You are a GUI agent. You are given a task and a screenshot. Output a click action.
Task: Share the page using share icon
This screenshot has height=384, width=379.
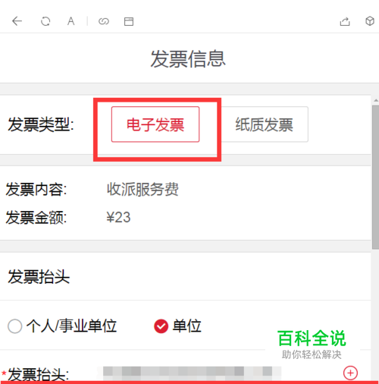[x=345, y=21]
